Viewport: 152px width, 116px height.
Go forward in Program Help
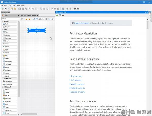63,15
